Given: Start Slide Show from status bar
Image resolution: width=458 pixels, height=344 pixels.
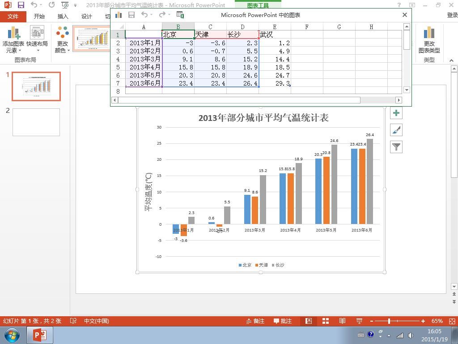Looking at the screenshot, I should click(359, 321).
